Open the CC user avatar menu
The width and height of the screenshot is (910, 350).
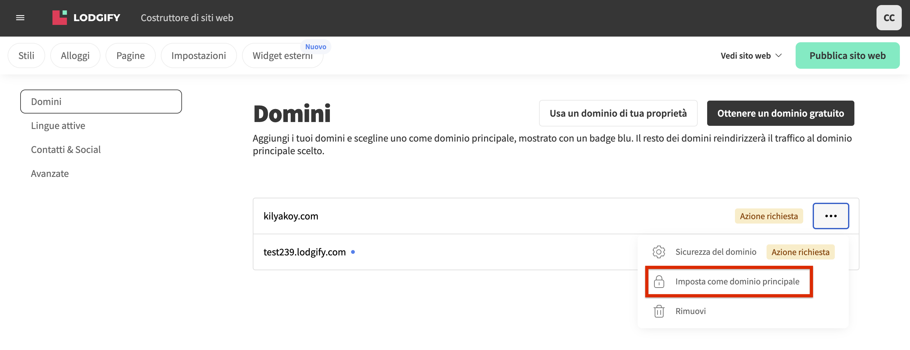[x=889, y=18]
